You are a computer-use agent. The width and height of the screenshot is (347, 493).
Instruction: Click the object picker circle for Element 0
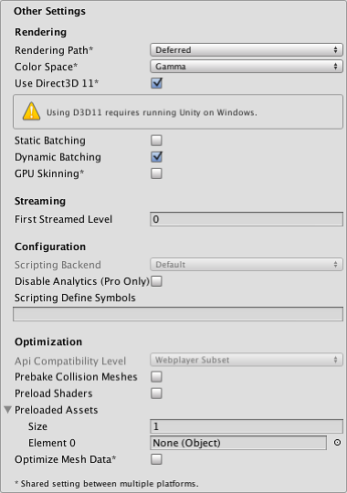[x=337, y=443]
